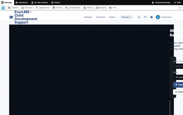The height and width of the screenshot is (115, 183).
Task: Open Shortcuts star menu
Action: pyautogui.click(x=21, y=2)
